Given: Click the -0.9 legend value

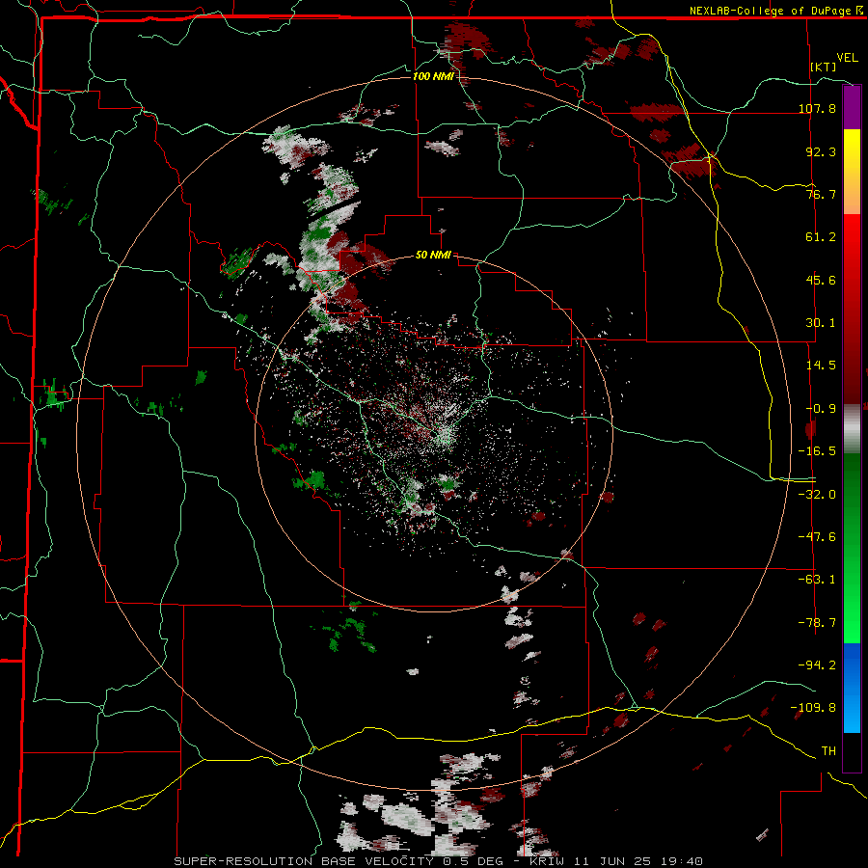Looking at the screenshot, I should (x=821, y=409).
